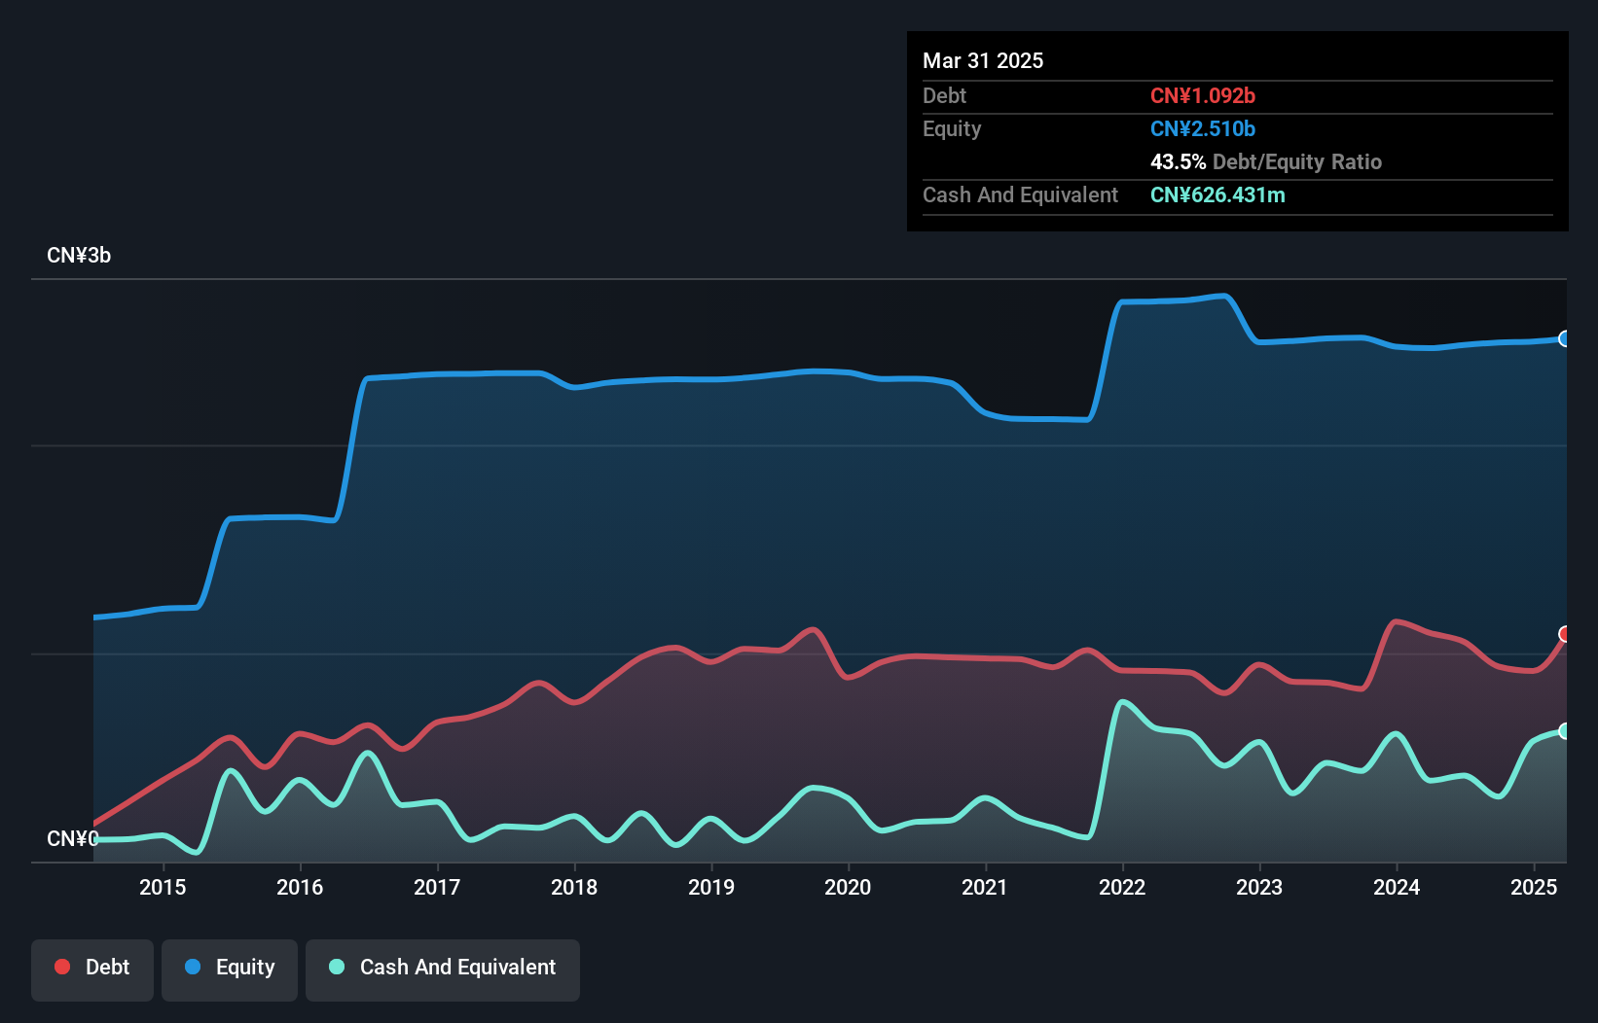Click the 2021 x-axis label
The width and height of the screenshot is (1598, 1023).
(x=985, y=887)
